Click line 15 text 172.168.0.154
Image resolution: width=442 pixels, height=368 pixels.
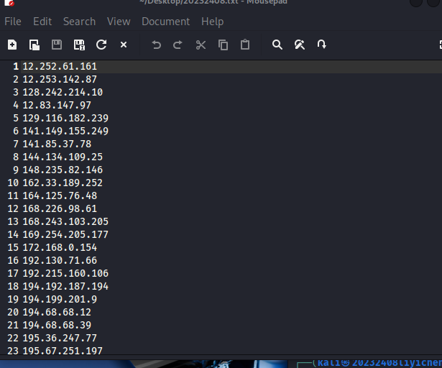click(60, 247)
